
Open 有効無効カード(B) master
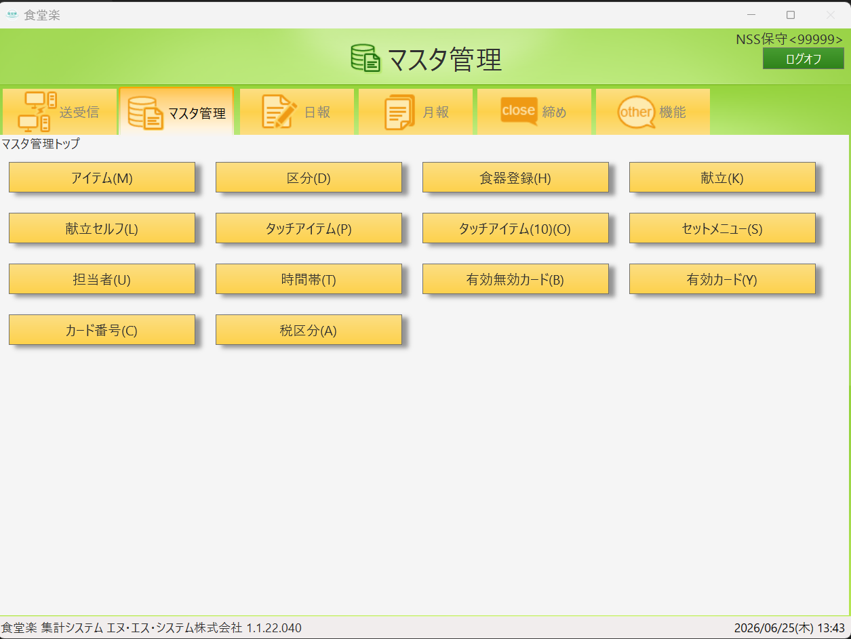[x=515, y=279]
